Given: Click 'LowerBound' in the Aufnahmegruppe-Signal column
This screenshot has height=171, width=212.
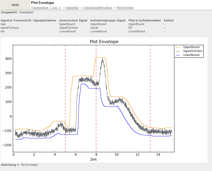Looking at the screenshot, I should pyautogui.click(x=99, y=31).
